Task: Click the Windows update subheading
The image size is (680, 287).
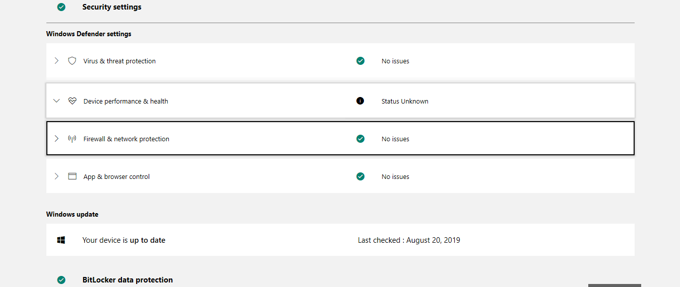Action: coord(72,215)
